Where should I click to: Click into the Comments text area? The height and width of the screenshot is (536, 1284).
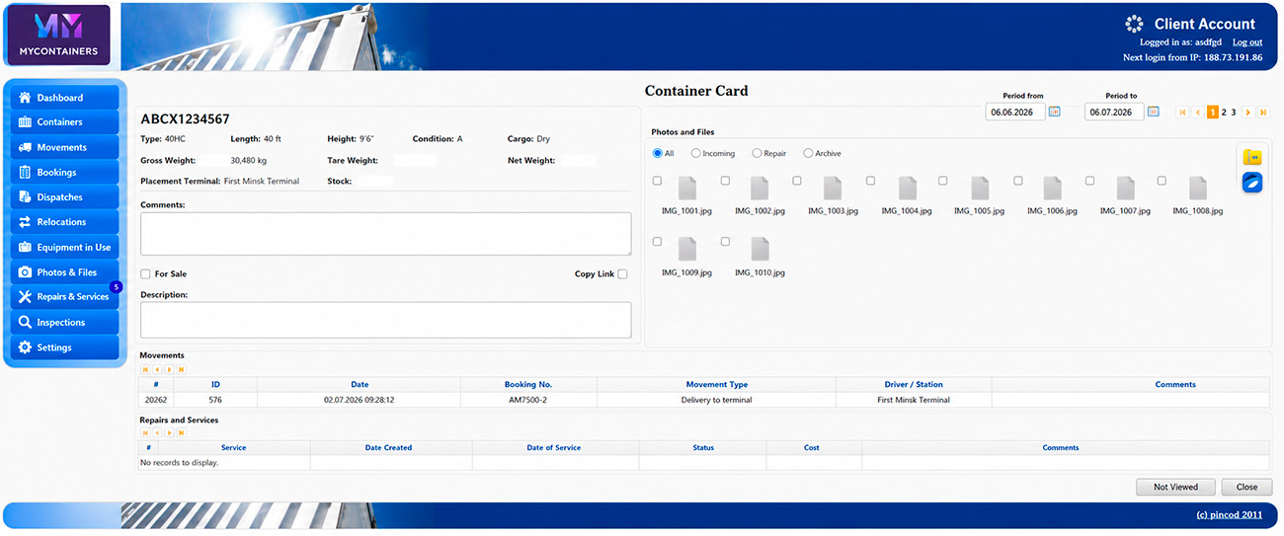[386, 234]
